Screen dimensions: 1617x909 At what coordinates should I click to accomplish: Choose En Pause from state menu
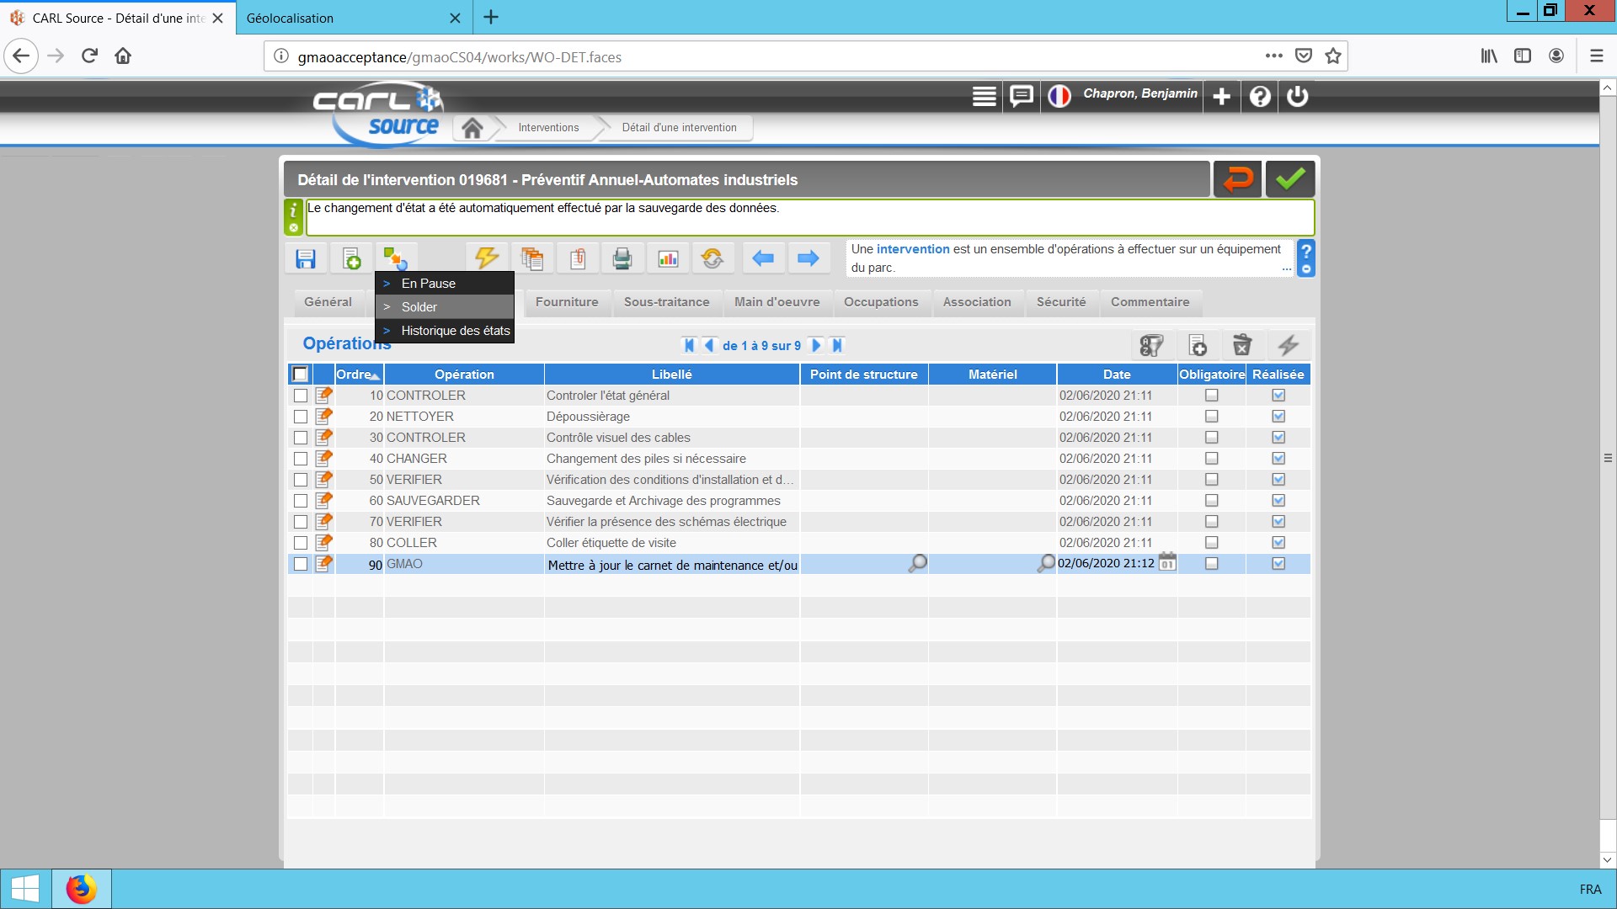pyautogui.click(x=428, y=284)
